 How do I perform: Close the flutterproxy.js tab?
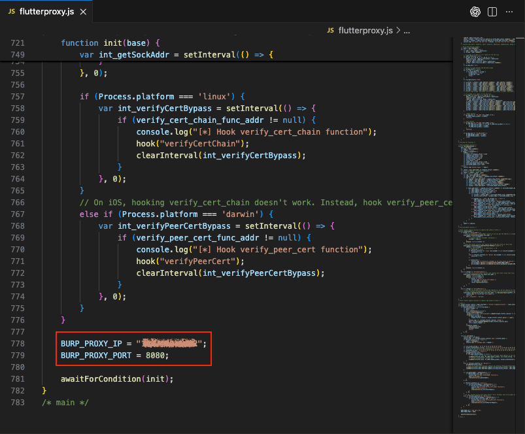pos(83,12)
